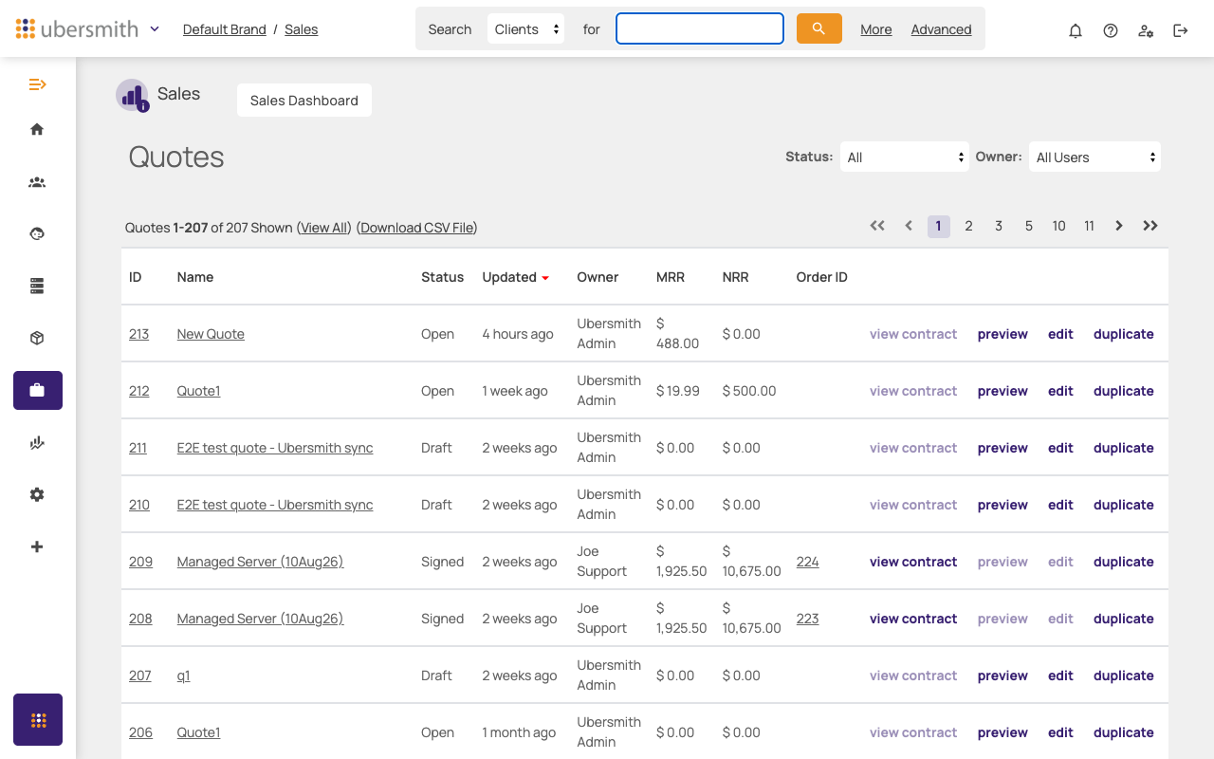1214x759 pixels.
Task: Sort by the MRR column header
Action: [671, 277]
